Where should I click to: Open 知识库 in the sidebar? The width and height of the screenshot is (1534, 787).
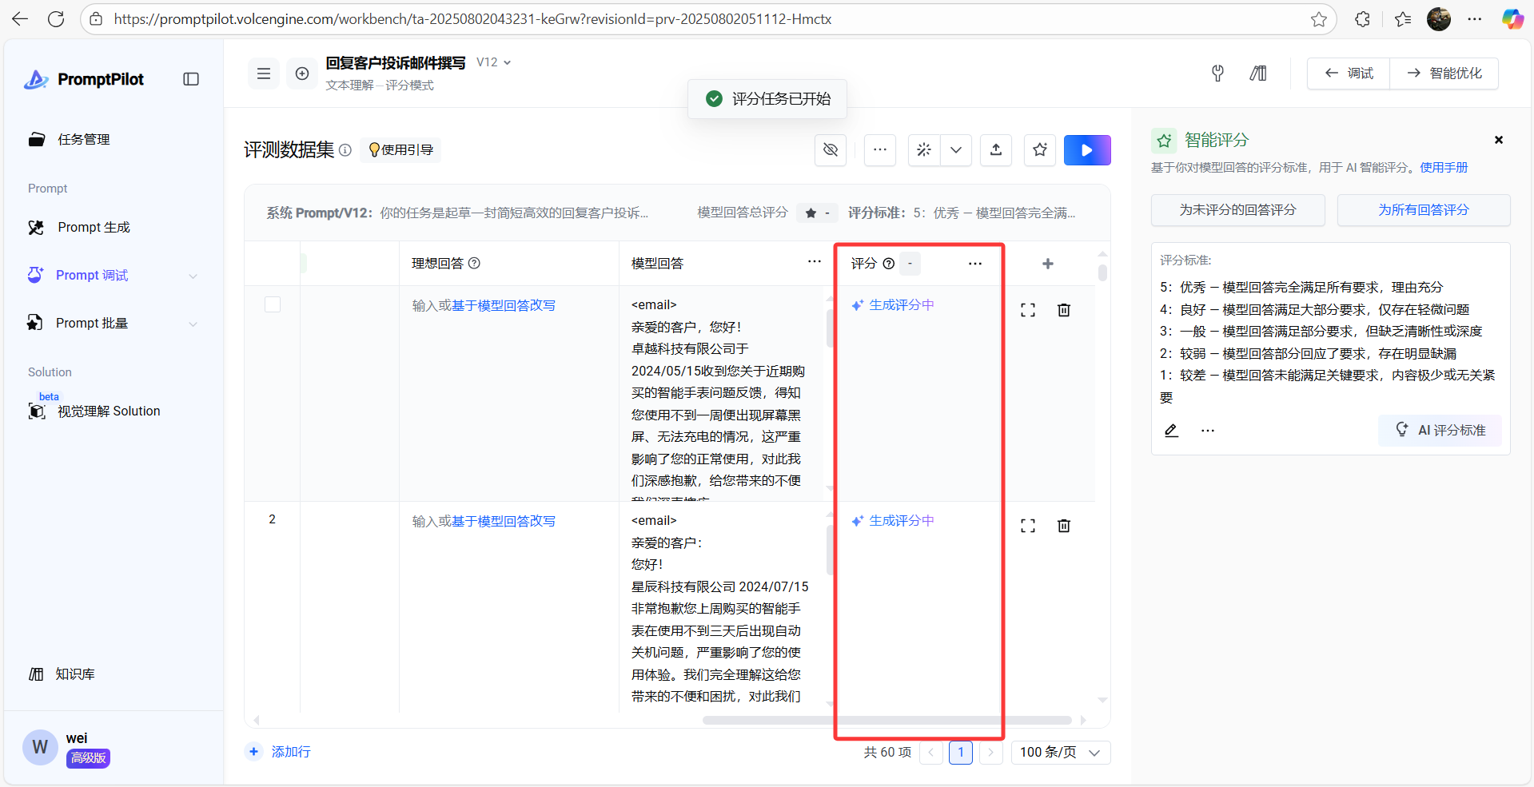(74, 674)
